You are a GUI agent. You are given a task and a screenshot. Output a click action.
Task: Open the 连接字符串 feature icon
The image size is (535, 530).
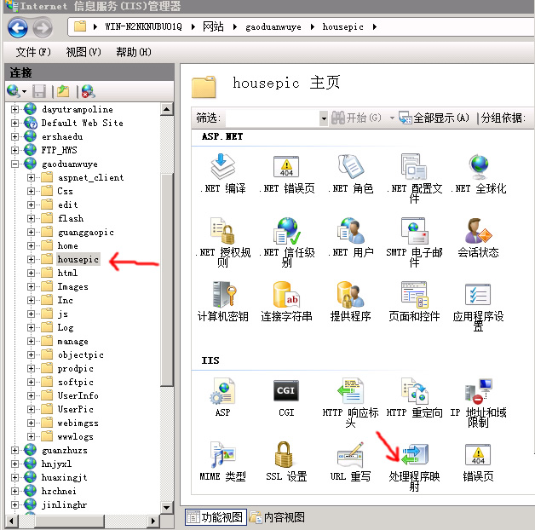pyautogui.click(x=285, y=296)
